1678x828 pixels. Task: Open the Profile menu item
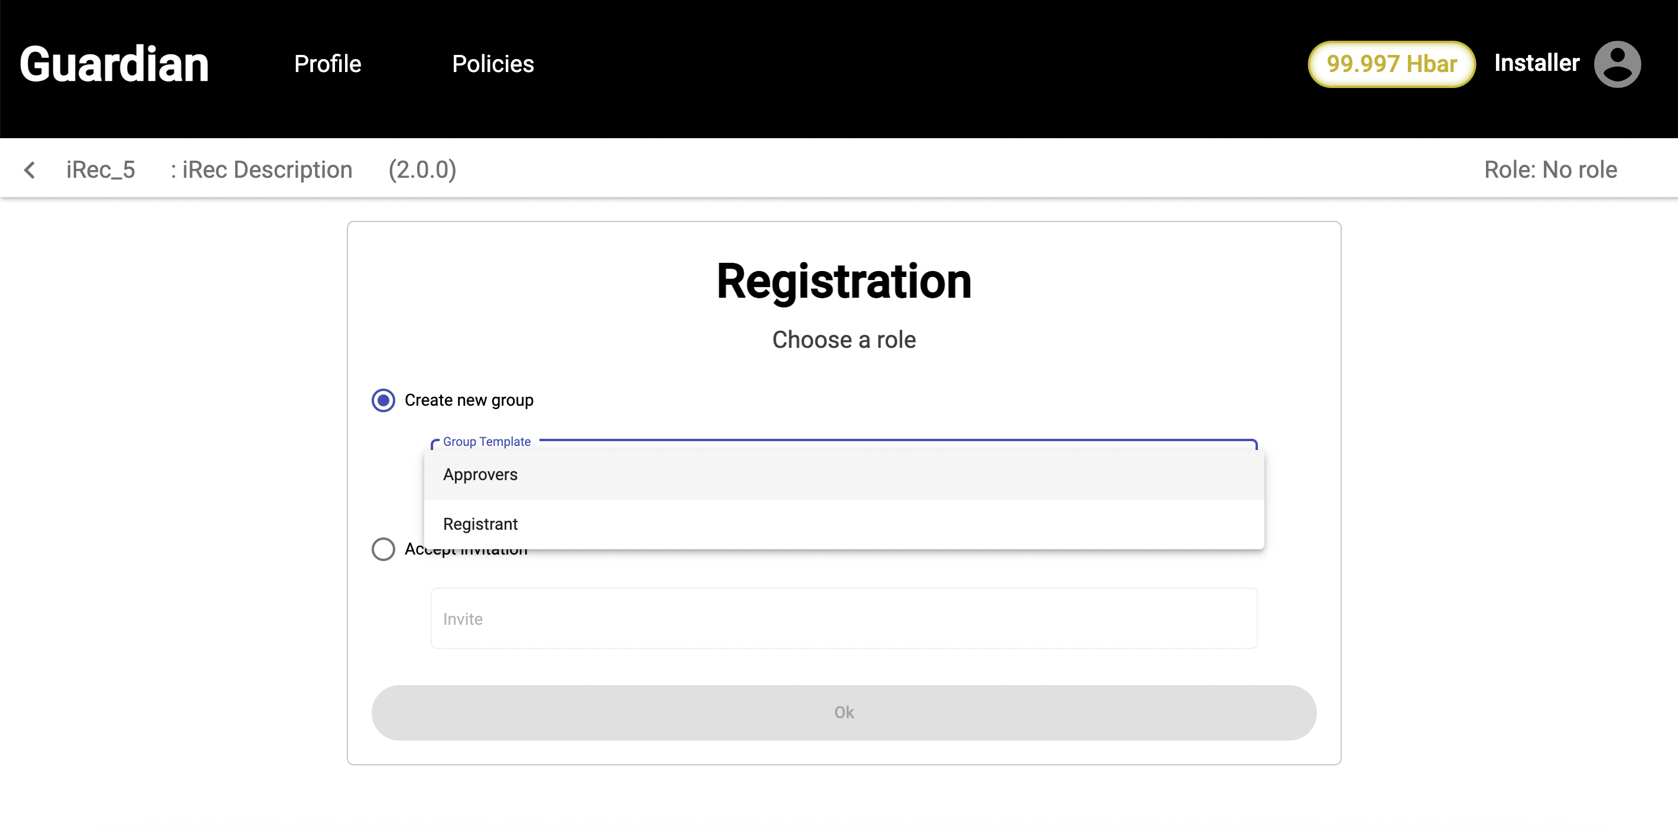328,64
